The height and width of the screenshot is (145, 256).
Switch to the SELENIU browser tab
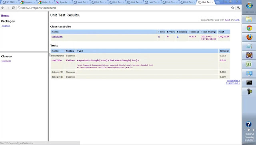[x=10, y=2]
